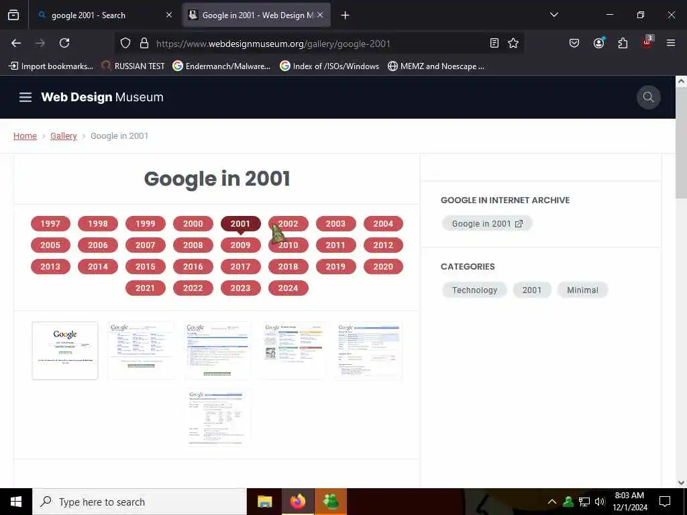The width and height of the screenshot is (687, 515).
Task: Select year 1997 pill
Action: pos(50,224)
